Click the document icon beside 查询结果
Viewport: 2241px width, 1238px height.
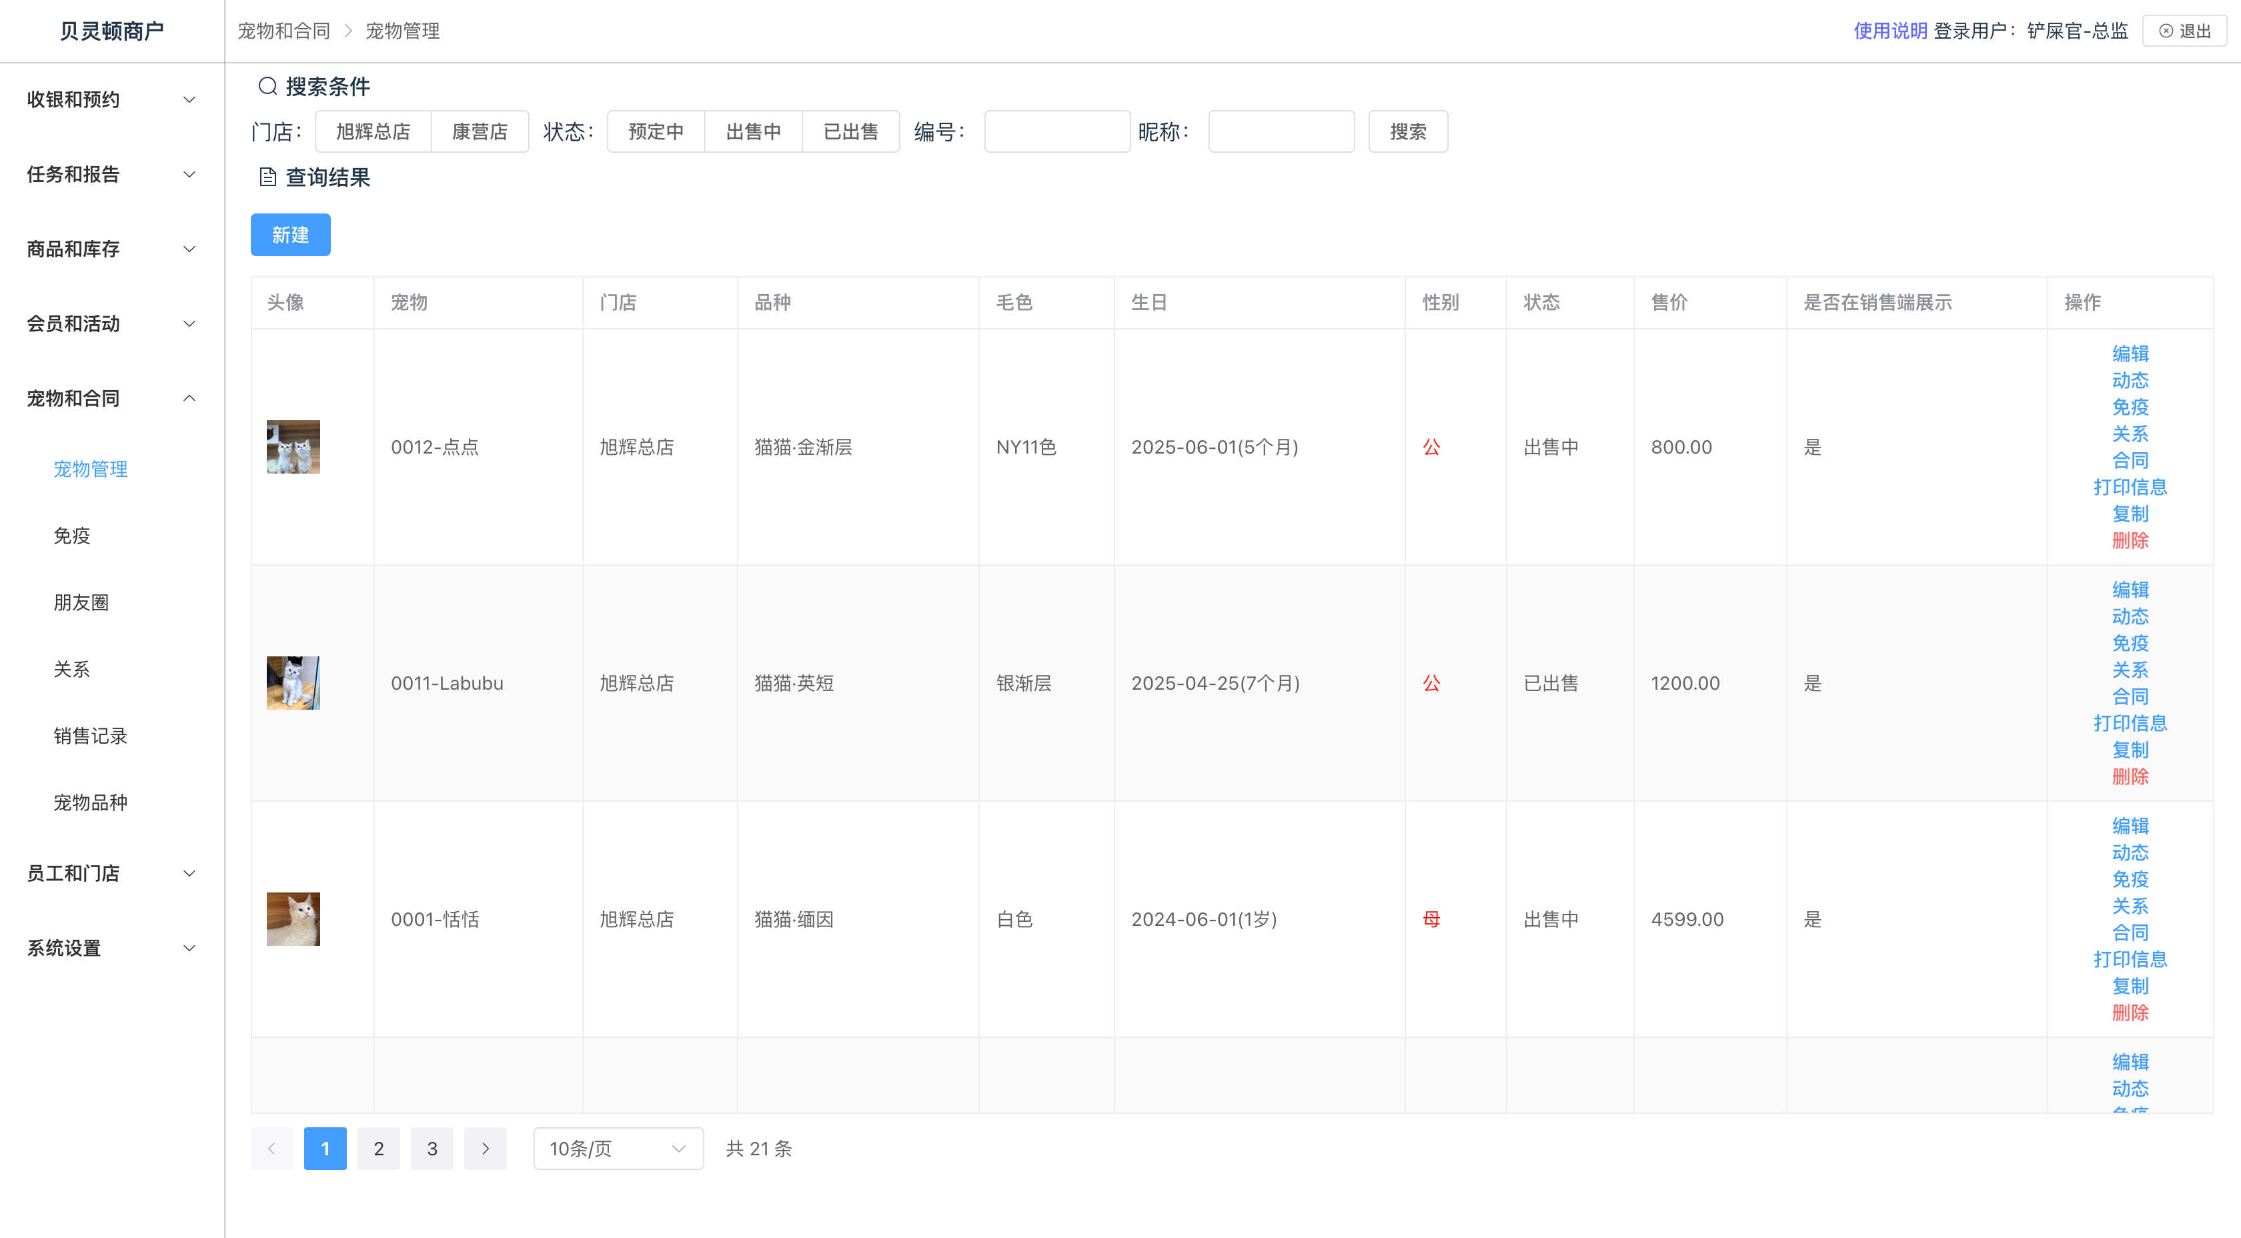click(x=267, y=177)
